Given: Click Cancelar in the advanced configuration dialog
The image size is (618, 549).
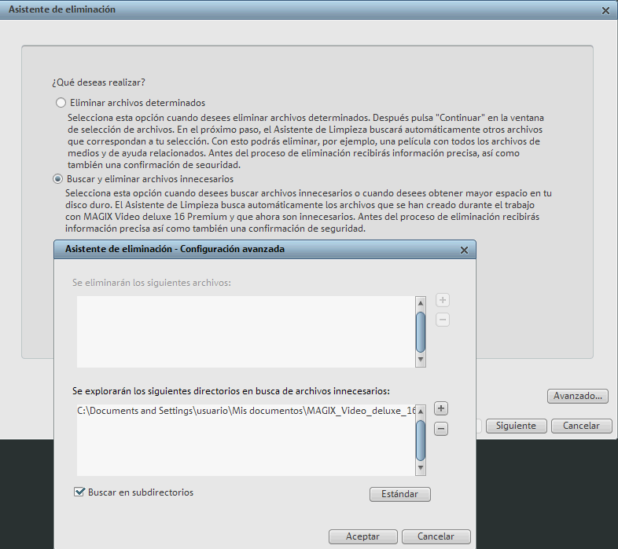Looking at the screenshot, I should tap(436, 536).
